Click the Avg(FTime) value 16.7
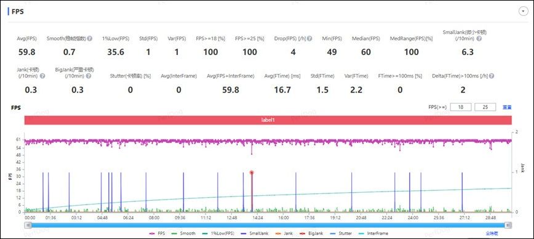Screen dimensions: 534x239 282,90
